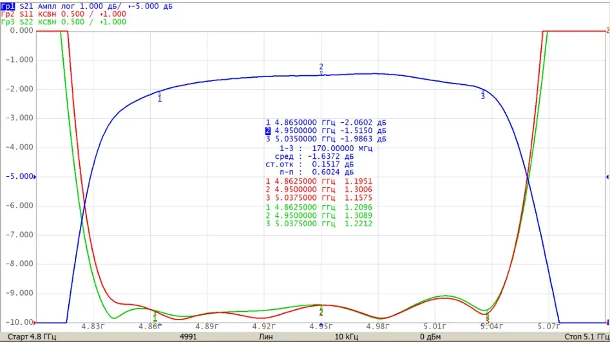Click the 1-3 : 170.00000 МГц span readout

tap(326, 148)
